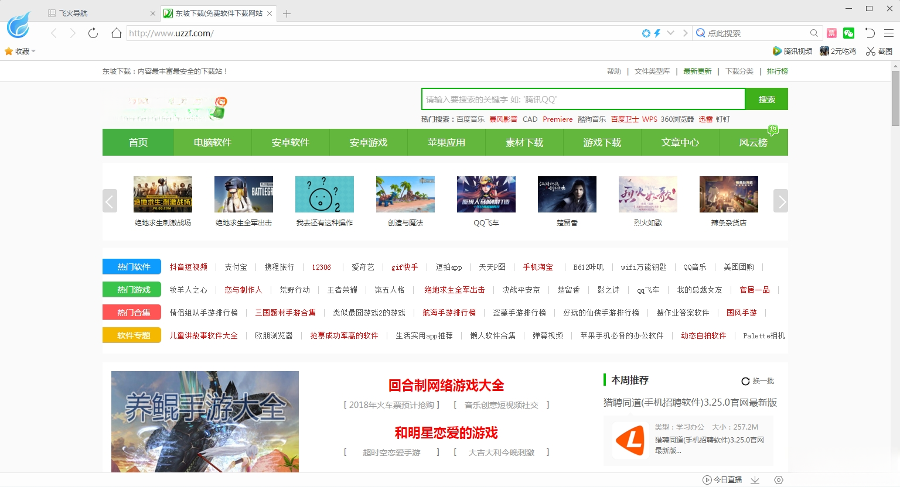Open the QQ飞车 game thumbnail
This screenshot has height=487, width=900.
pyautogui.click(x=486, y=194)
